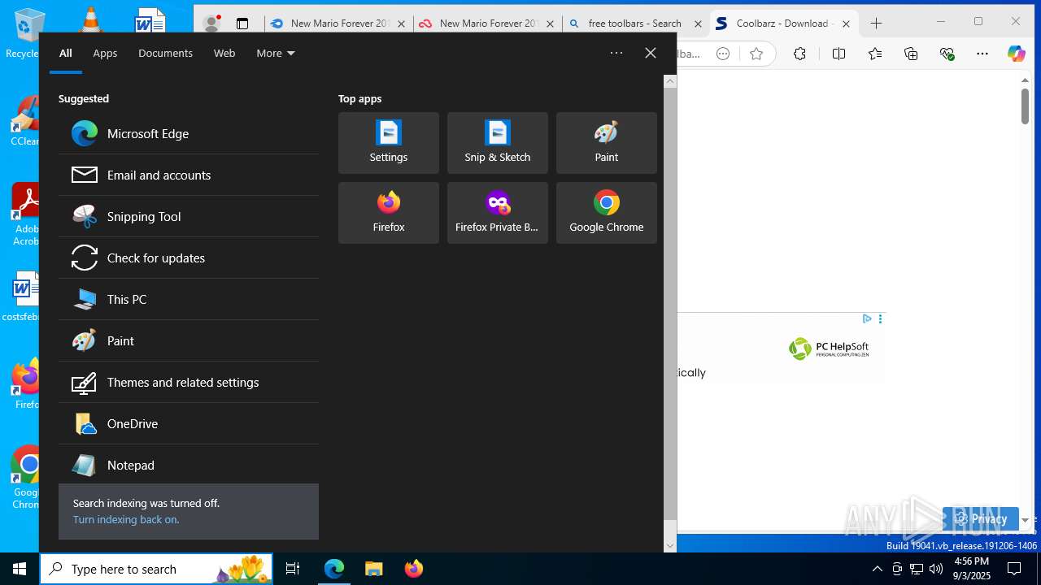Viewport: 1041px width, 585px height.
Task: Click the Privacy button on the webpage
Action: click(980, 518)
